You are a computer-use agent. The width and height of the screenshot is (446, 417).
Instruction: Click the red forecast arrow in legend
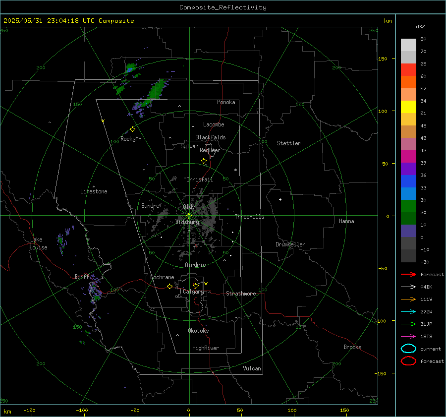[408, 274]
